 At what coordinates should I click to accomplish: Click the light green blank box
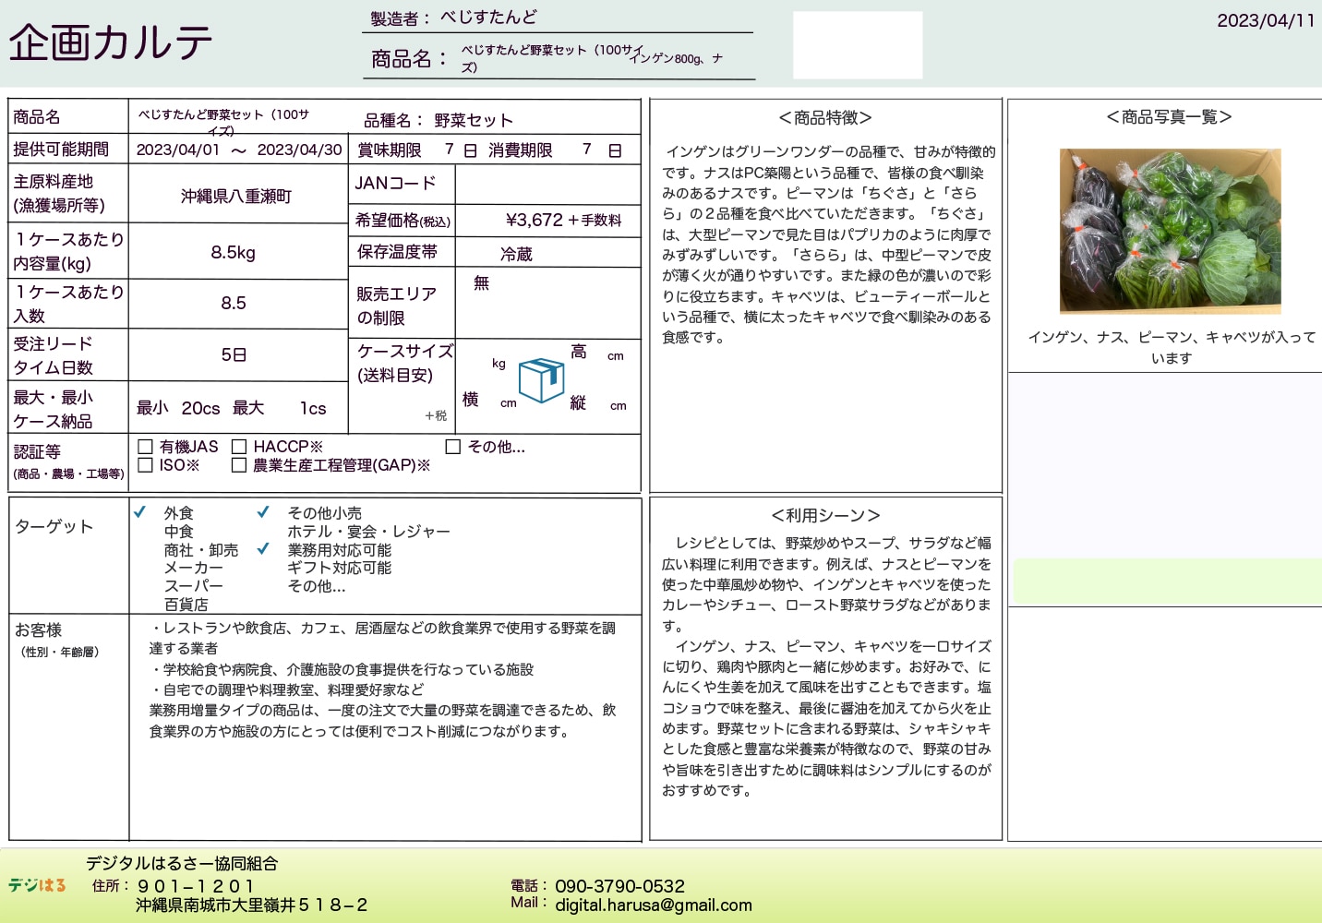pyautogui.click(x=1167, y=581)
